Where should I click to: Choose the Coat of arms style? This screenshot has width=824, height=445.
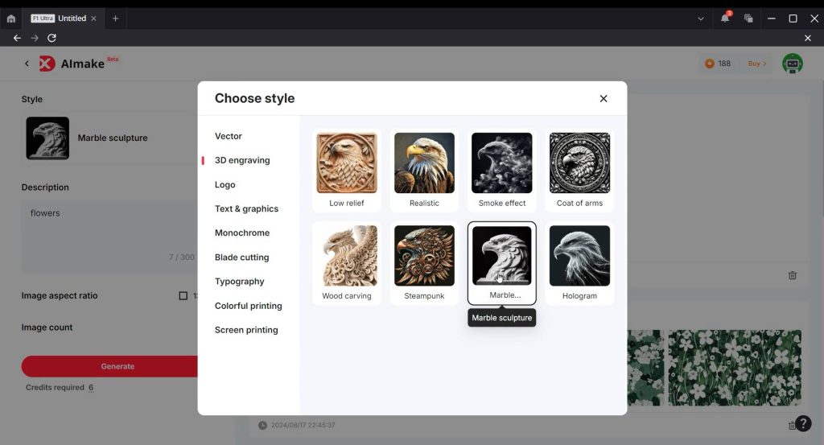pyautogui.click(x=579, y=171)
